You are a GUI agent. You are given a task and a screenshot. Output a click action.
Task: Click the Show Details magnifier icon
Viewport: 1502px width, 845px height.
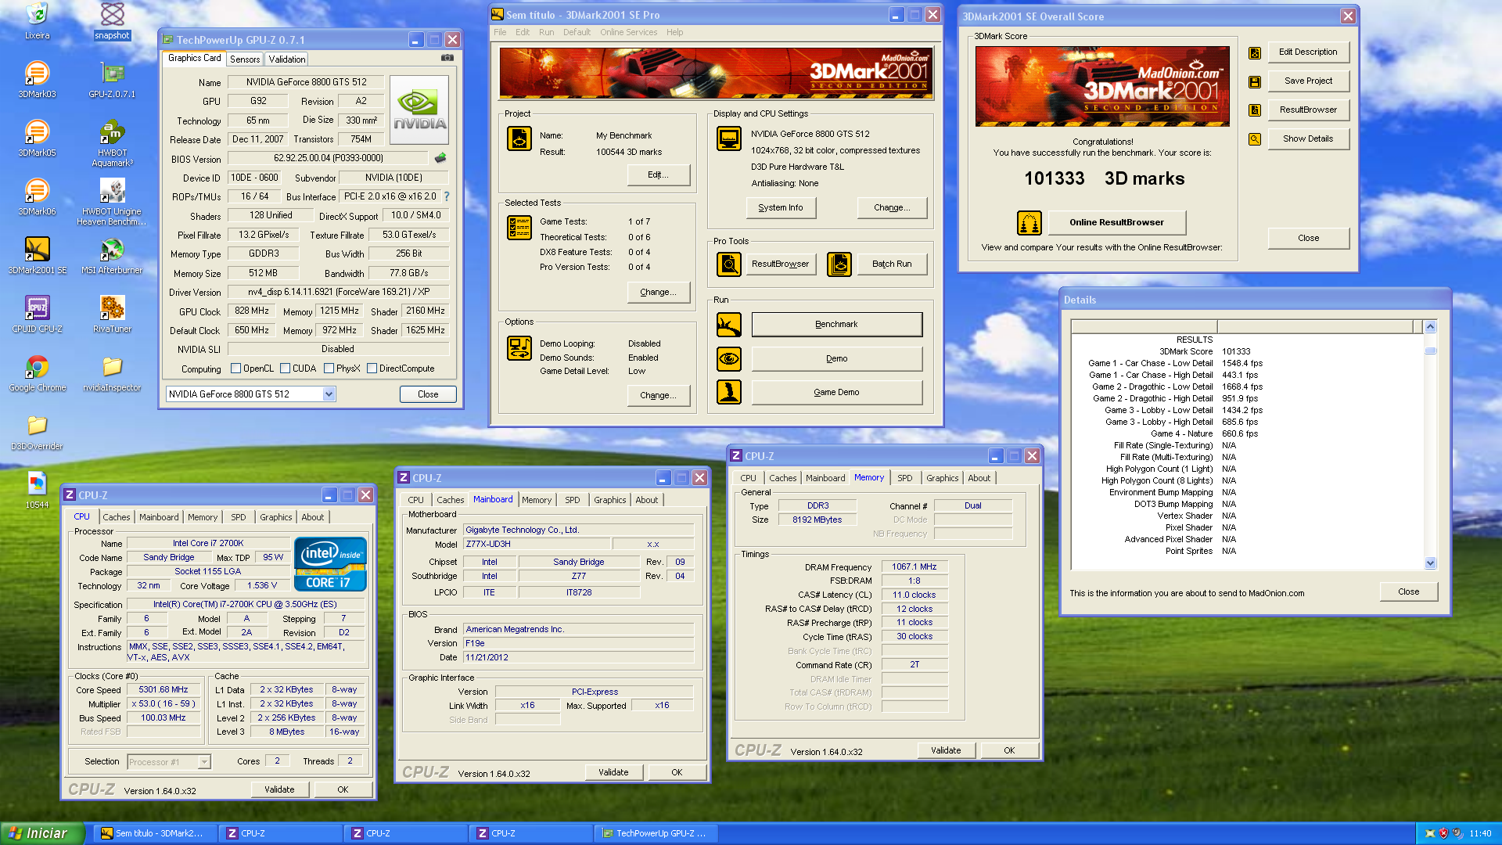point(1255,139)
